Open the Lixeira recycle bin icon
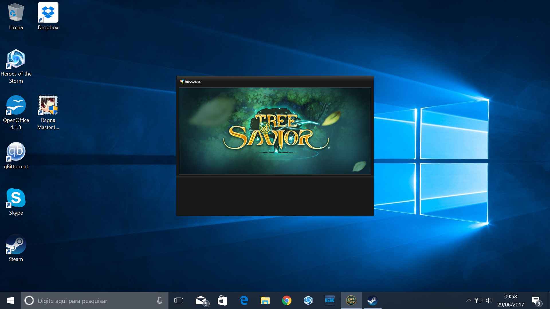 tap(16, 13)
